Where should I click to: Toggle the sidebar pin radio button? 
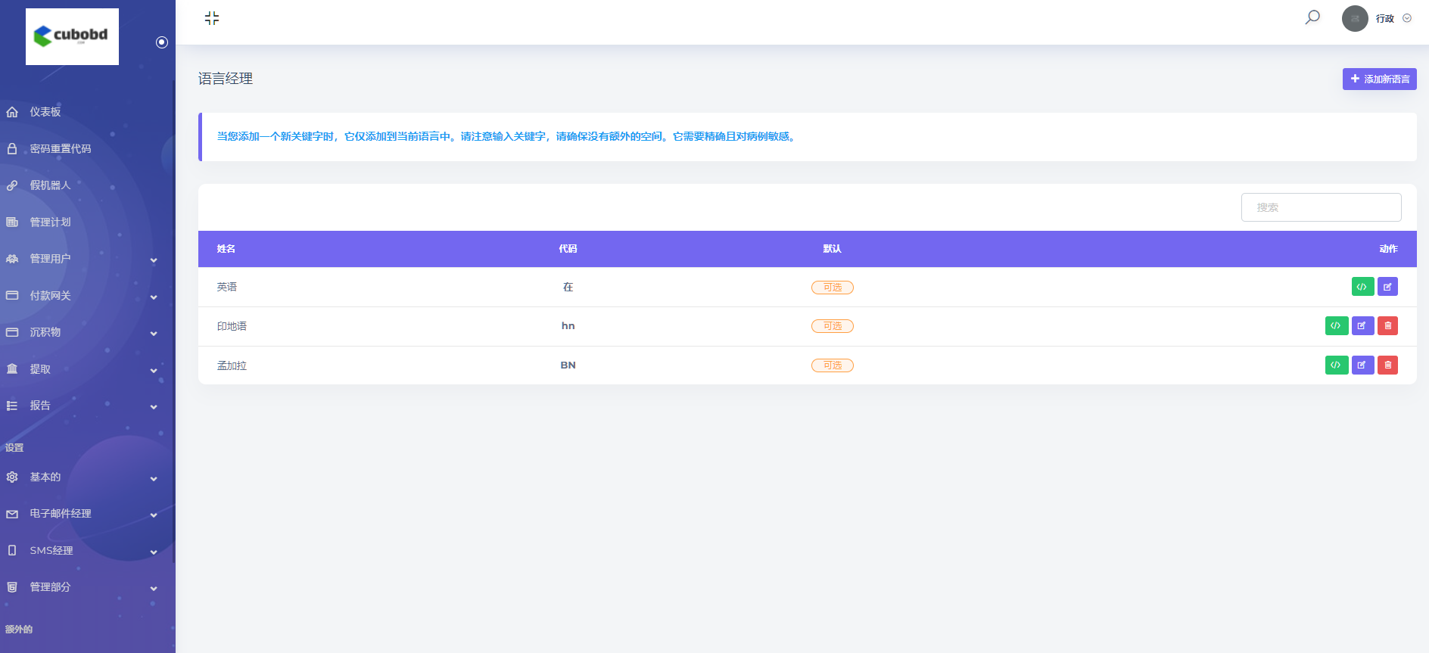point(161,42)
